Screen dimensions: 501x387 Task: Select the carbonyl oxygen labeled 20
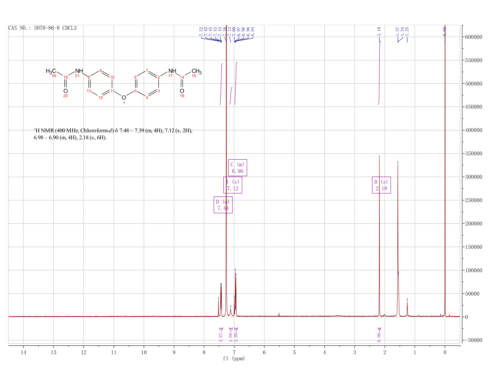point(65,91)
